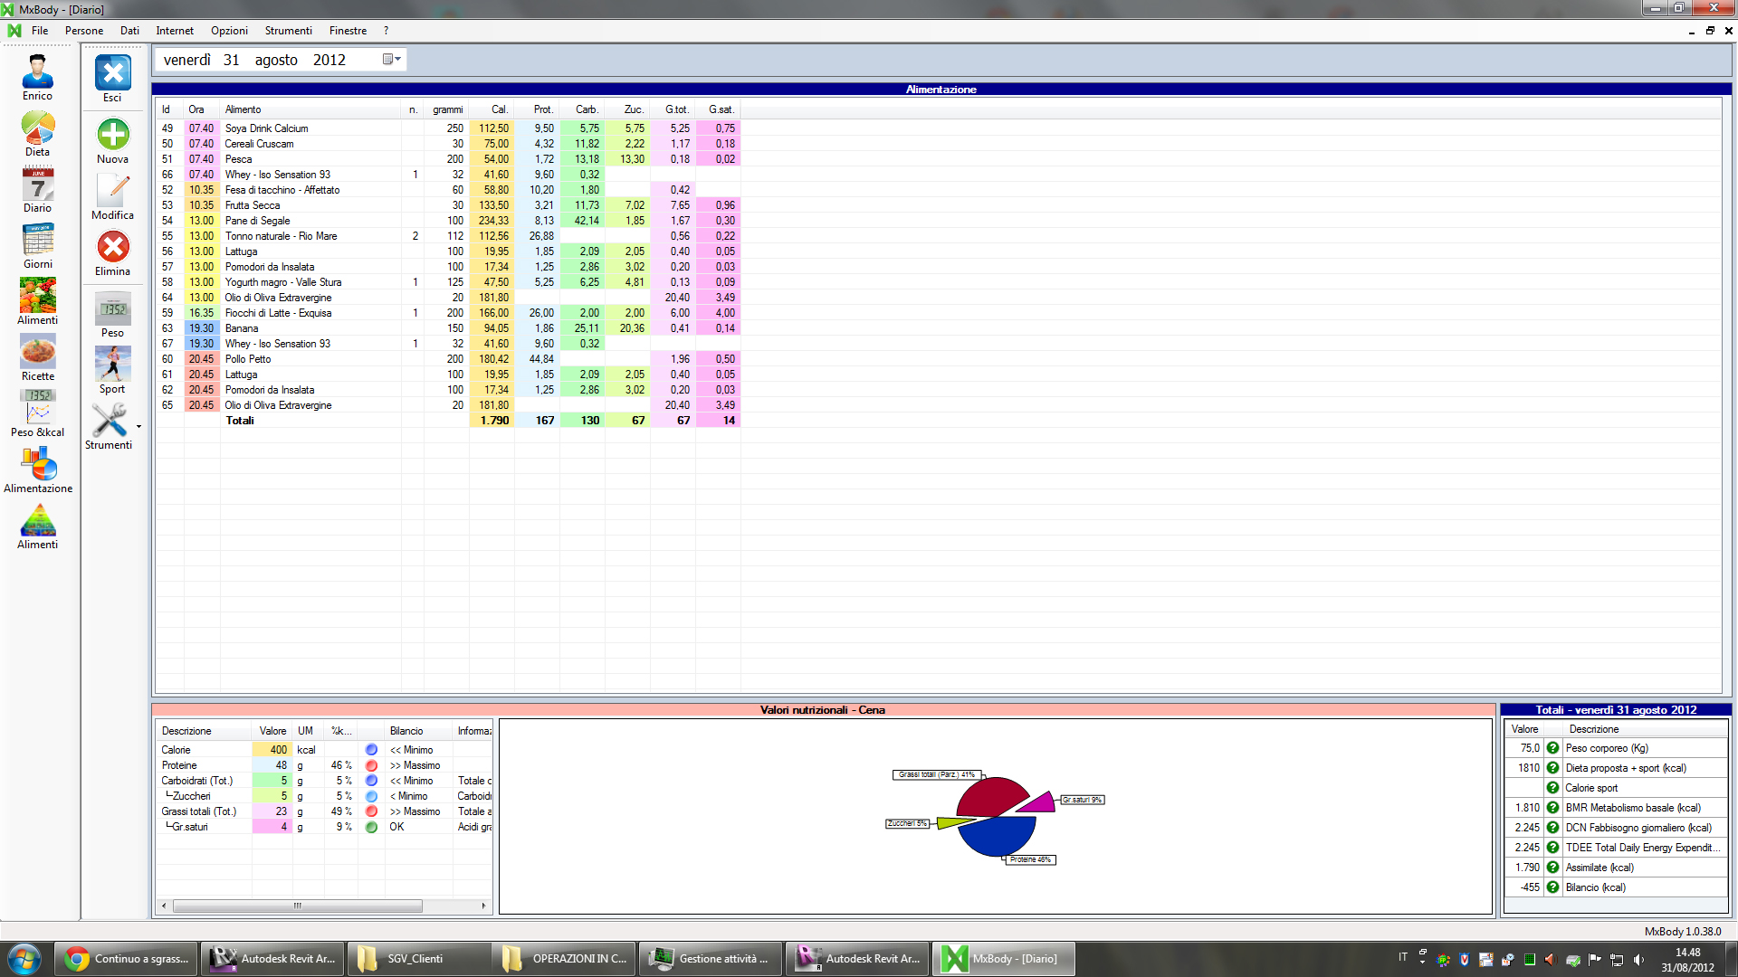Open the Strumenti menu in menu bar
Viewport: 1738px width, 977px height.
[x=288, y=31]
